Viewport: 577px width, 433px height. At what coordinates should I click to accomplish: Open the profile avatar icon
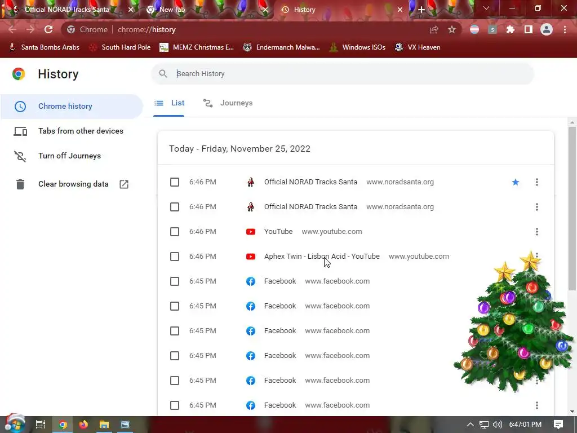[x=547, y=29]
